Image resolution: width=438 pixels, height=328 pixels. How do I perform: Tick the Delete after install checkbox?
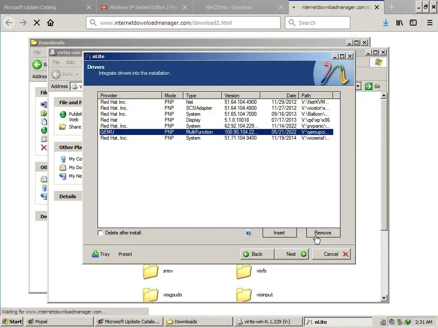tap(100, 233)
